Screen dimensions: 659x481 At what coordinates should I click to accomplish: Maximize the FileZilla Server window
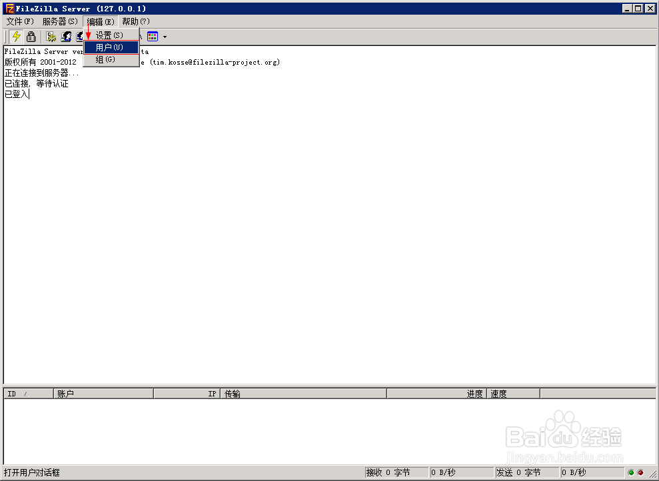[638, 9]
